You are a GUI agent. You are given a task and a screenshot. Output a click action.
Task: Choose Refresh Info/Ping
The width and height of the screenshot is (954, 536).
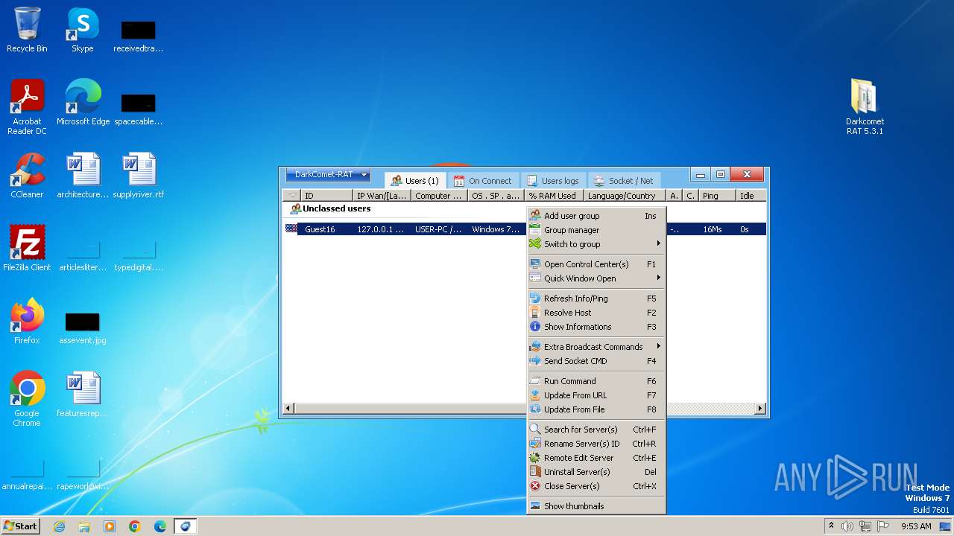[596, 299]
